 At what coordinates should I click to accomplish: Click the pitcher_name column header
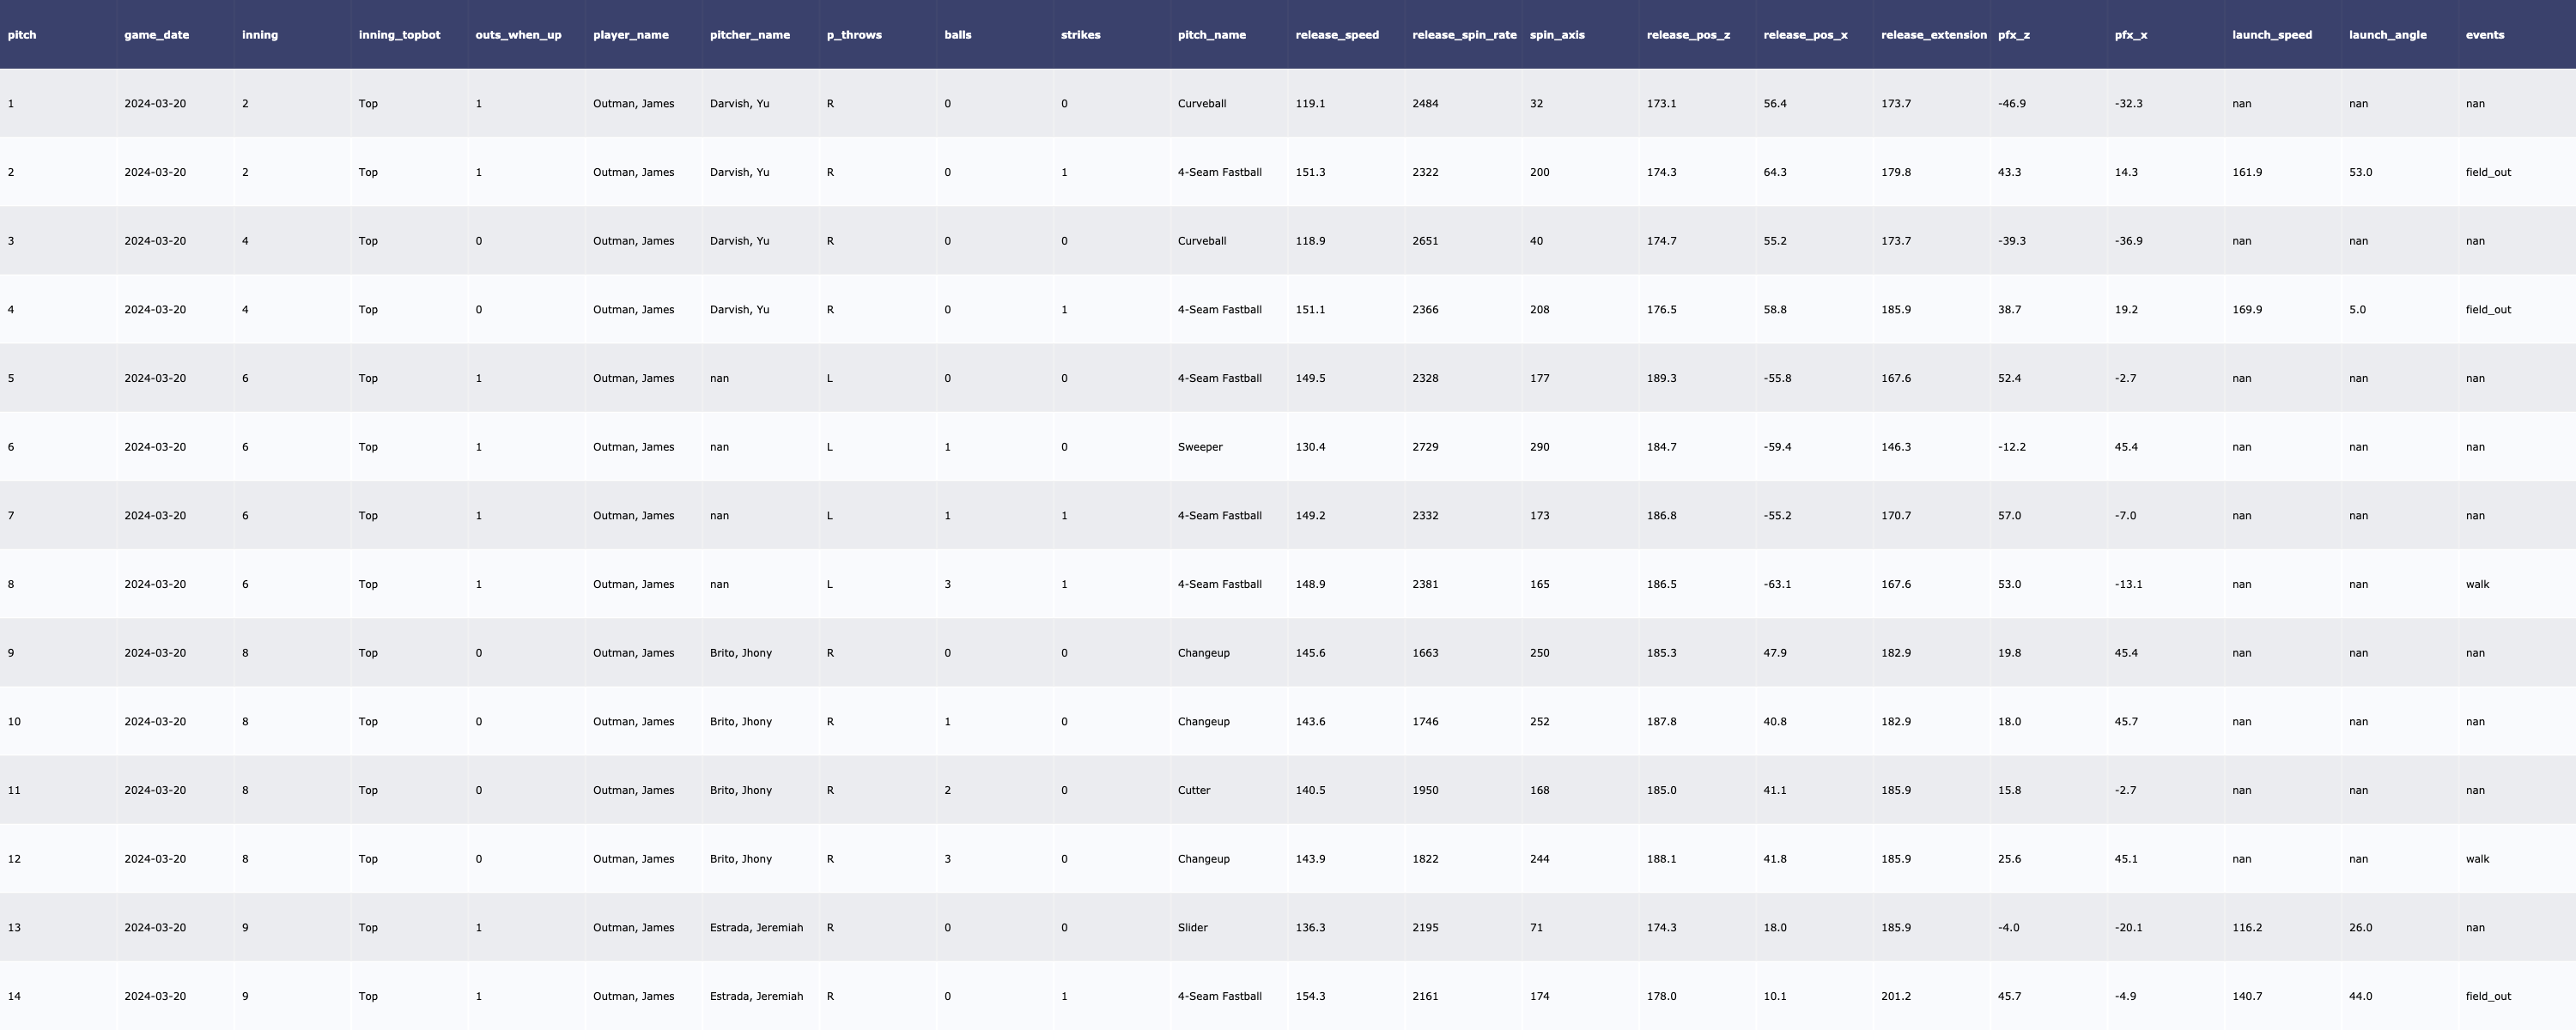click(x=749, y=35)
